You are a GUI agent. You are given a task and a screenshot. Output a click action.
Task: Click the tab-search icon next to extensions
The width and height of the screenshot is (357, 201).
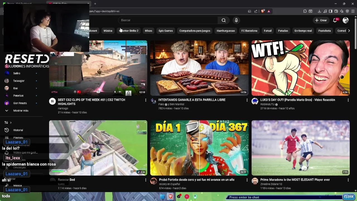310,11
